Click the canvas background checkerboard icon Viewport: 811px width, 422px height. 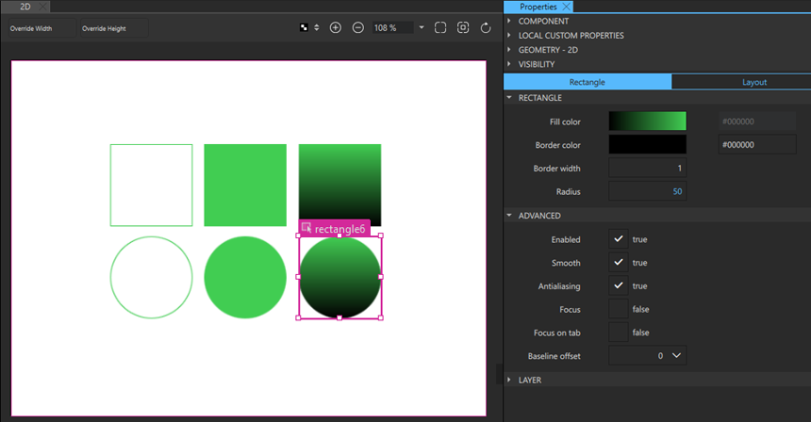click(x=303, y=28)
